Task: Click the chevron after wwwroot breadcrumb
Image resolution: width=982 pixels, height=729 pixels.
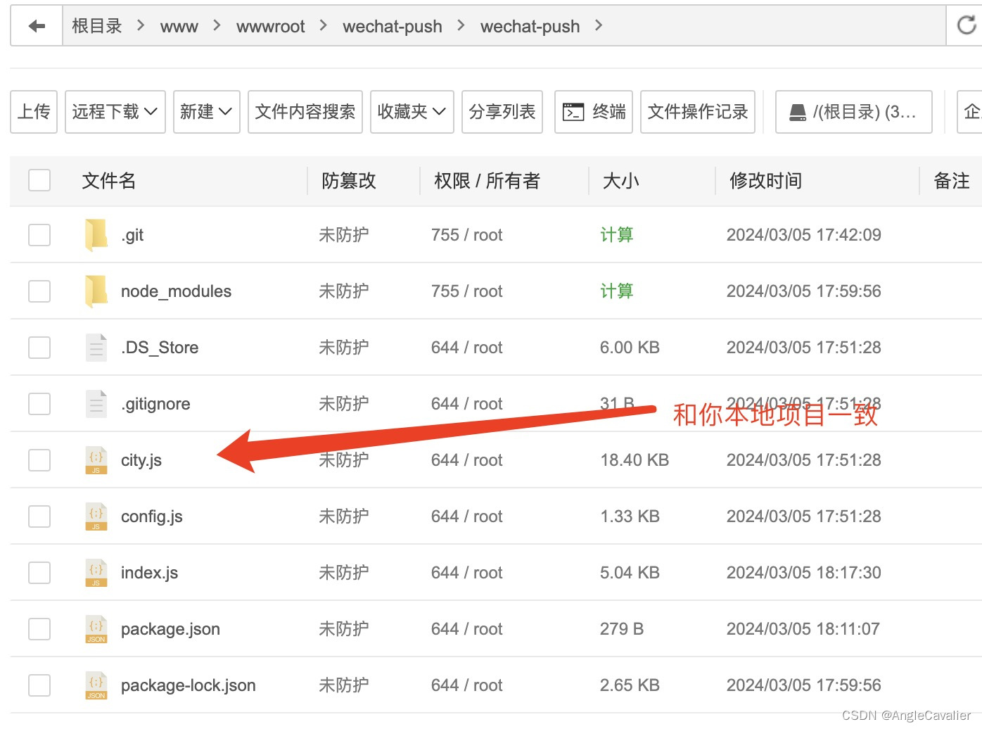Action: pyautogui.click(x=324, y=25)
